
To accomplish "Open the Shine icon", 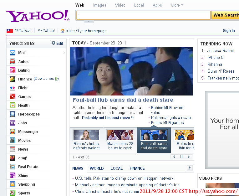I will tap(13, 175).
